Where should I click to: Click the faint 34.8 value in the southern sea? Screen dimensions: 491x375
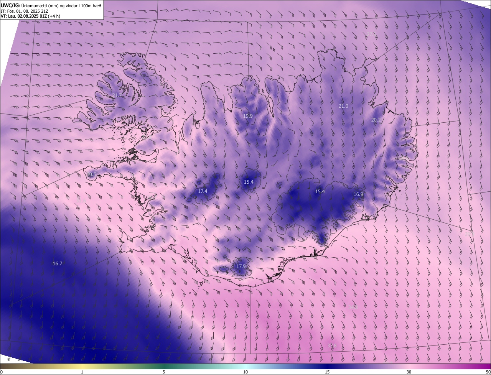tap(353, 307)
